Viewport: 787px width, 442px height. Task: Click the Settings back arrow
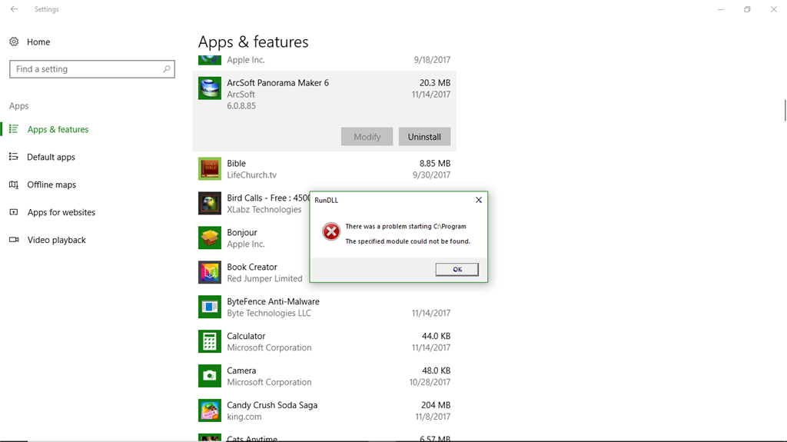click(x=14, y=9)
